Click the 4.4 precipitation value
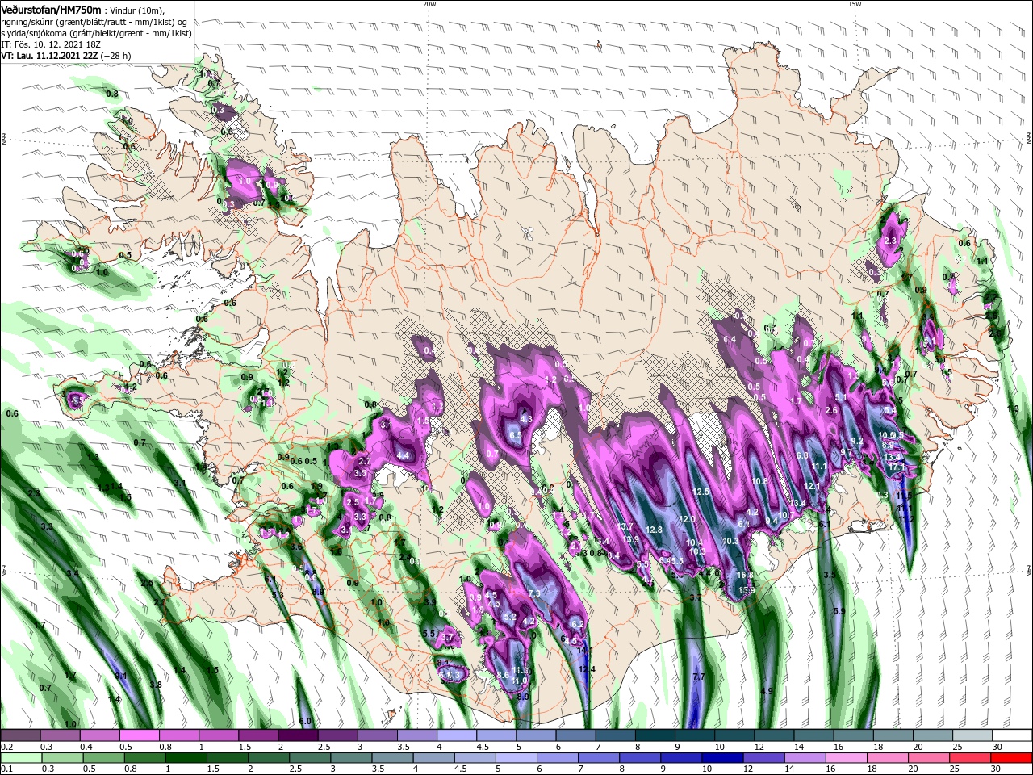This screenshot has width=1033, height=775. 404,455
